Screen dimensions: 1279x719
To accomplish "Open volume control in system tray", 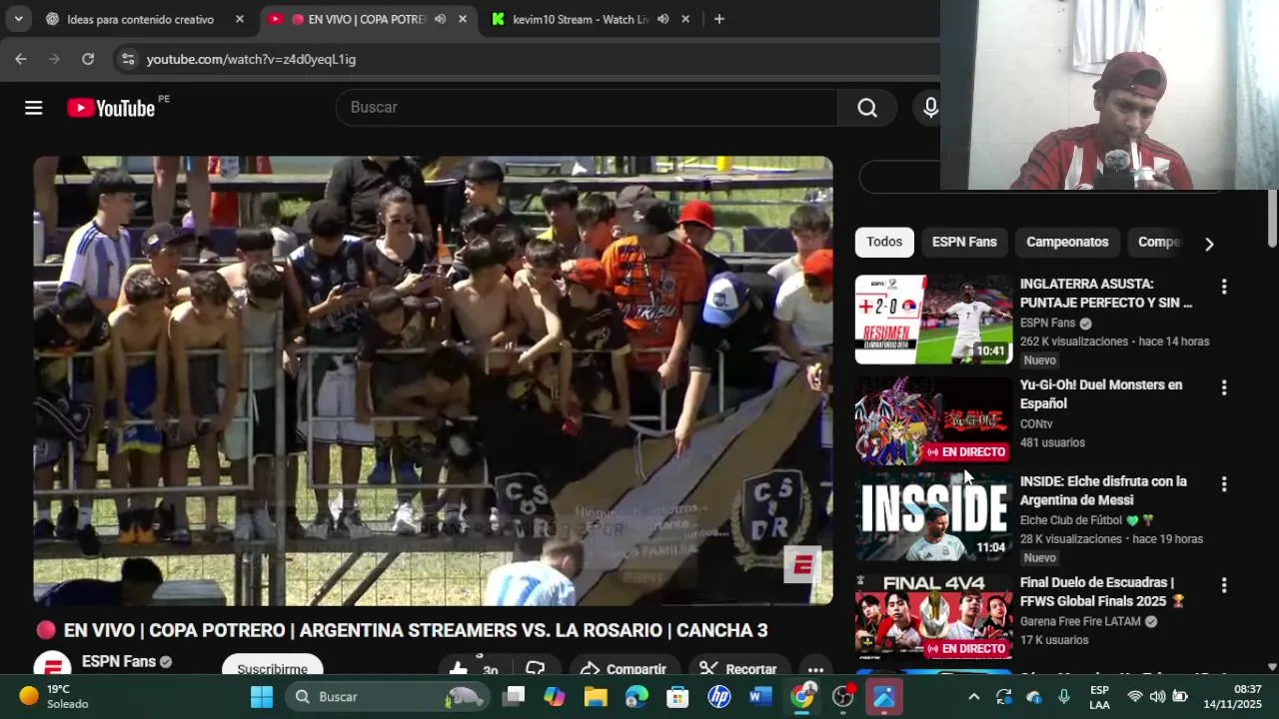I will pyautogui.click(x=1157, y=697).
